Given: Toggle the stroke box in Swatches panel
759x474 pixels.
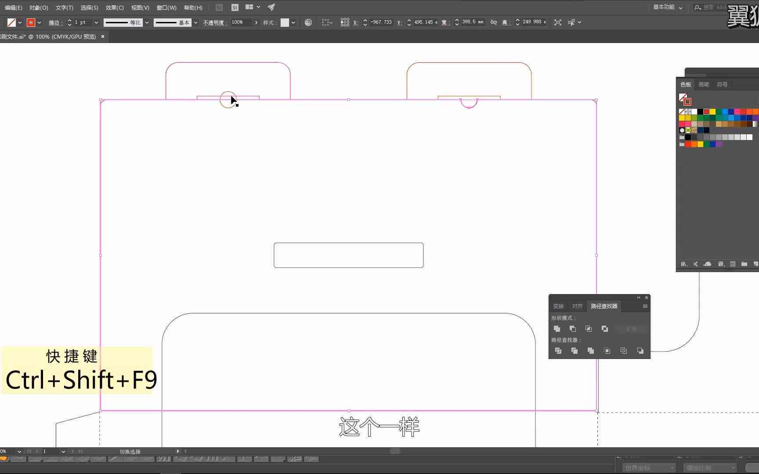Looking at the screenshot, I should coord(687,102).
